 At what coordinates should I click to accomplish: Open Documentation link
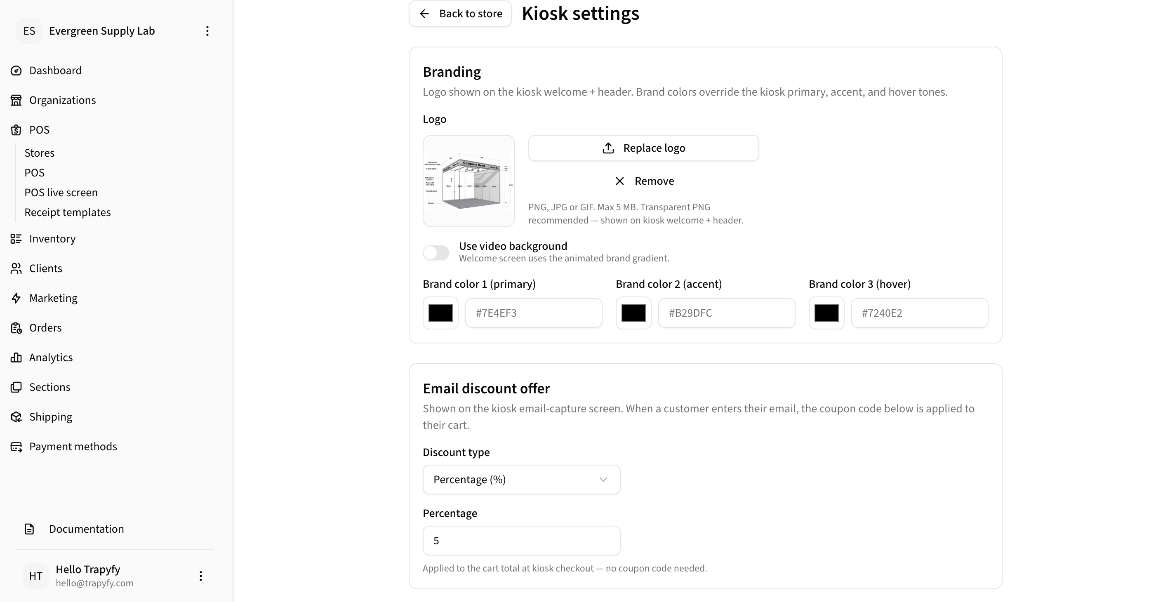(x=86, y=529)
